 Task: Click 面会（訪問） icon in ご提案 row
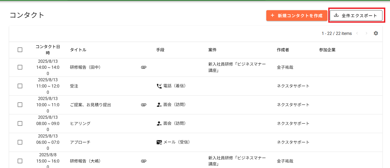tap(159, 105)
